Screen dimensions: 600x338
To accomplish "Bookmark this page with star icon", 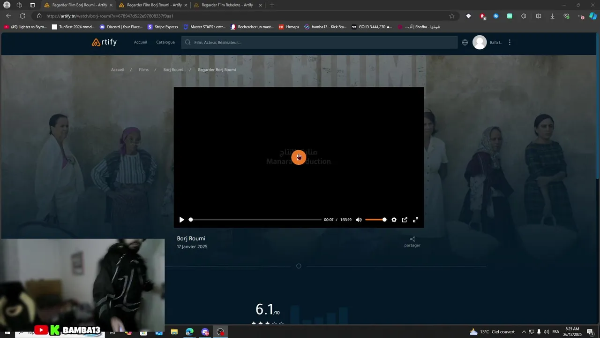I will tap(452, 16).
